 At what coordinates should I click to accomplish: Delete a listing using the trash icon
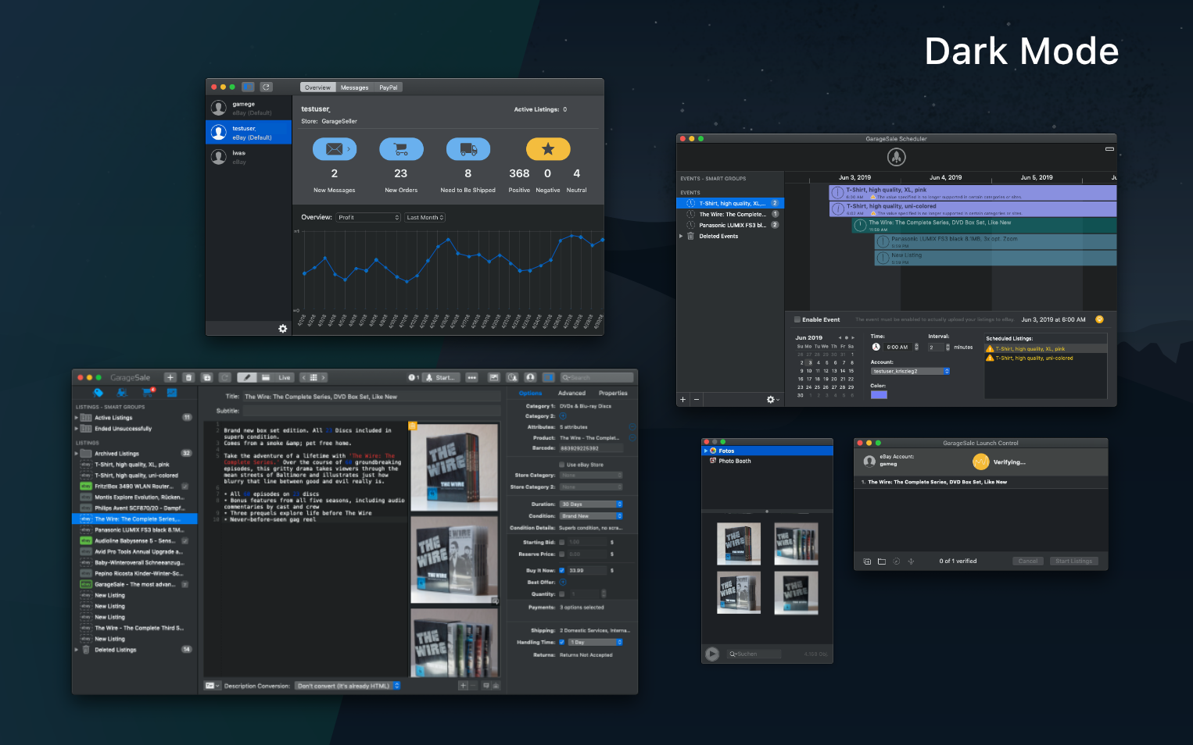188,377
